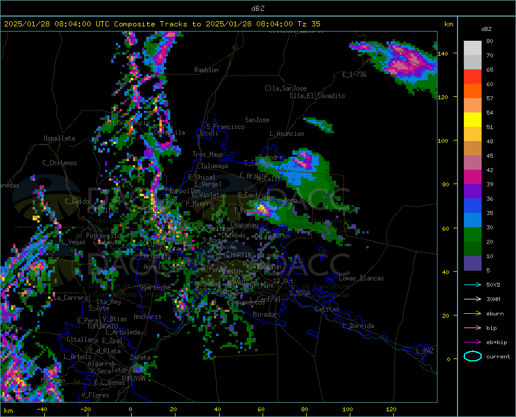Click the Lomas_Blancas place label

(361, 278)
